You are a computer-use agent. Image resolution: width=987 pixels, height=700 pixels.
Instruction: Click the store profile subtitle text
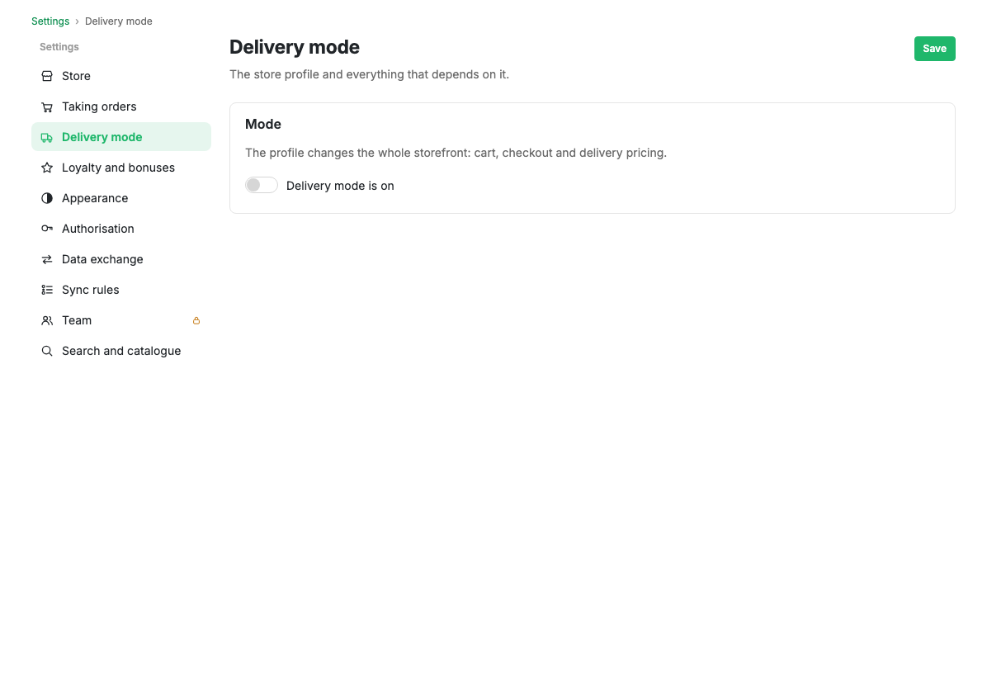pos(369,74)
